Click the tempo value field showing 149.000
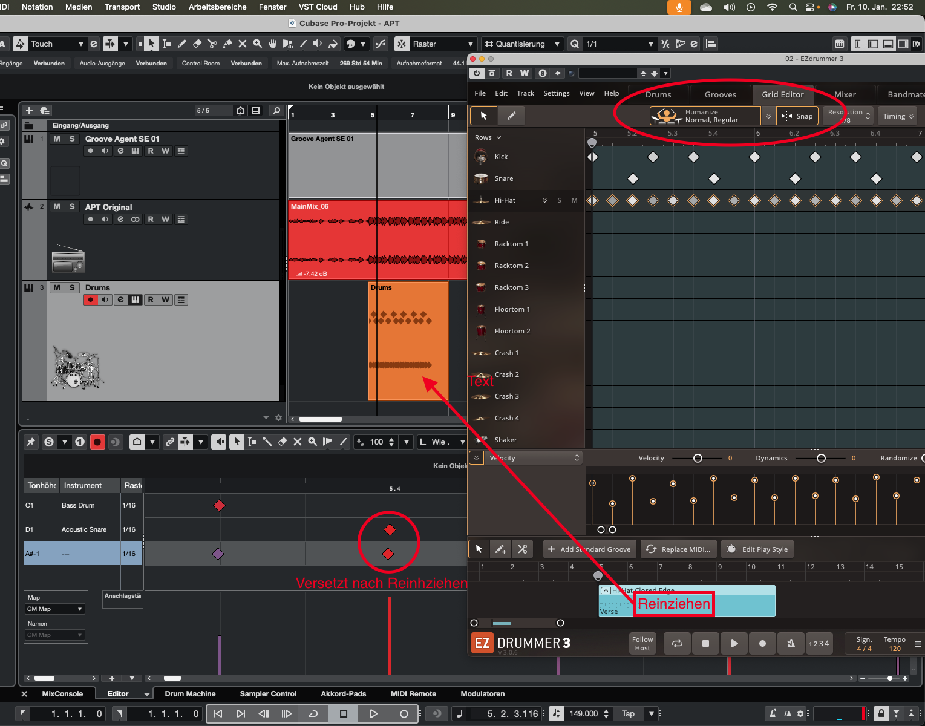The image size is (925, 726). tap(583, 713)
